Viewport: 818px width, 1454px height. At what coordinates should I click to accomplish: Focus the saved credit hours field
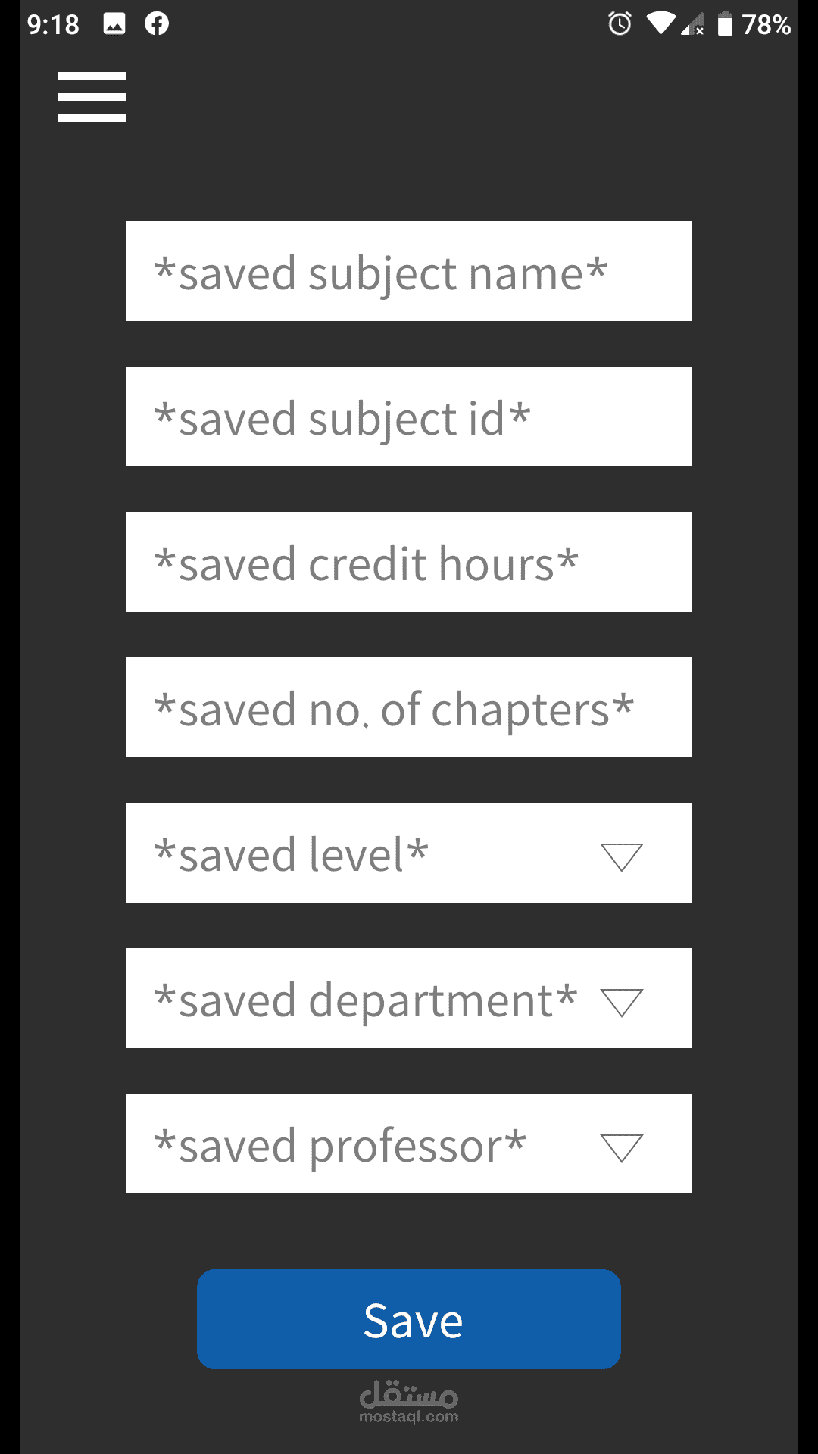pyautogui.click(x=409, y=562)
